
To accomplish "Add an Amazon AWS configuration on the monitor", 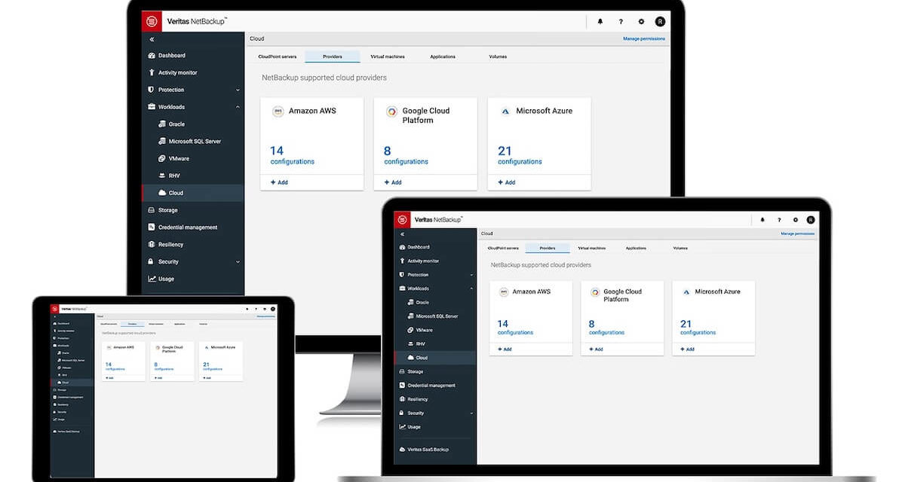I will (x=279, y=182).
